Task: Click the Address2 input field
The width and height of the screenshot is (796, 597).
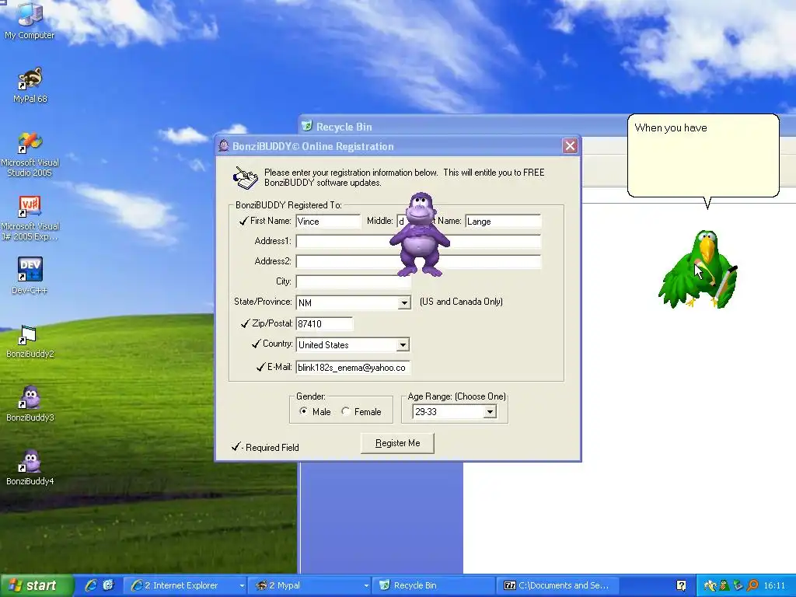Action: 418,261
